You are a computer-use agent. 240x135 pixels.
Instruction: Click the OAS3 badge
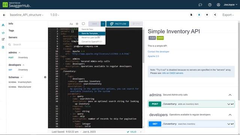point(160,38)
